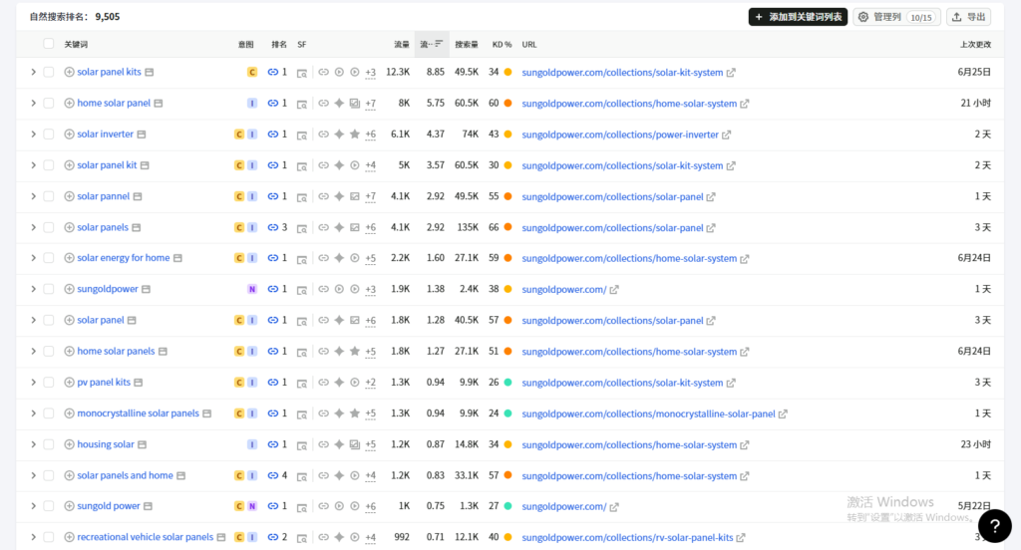This screenshot has height=550, width=1021.
Task: Add 'sungoldpower' keyword via plus icon
Action: point(69,289)
